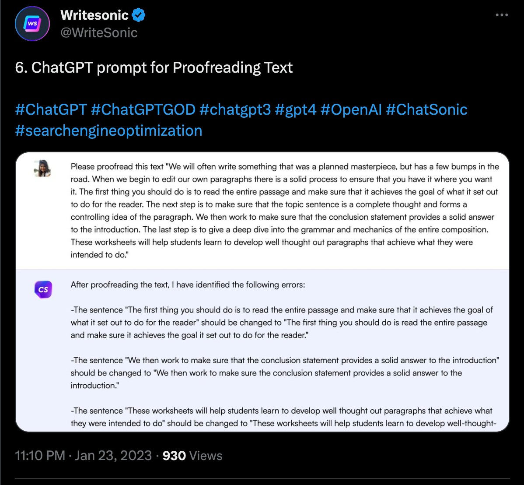Open the #ChatGPT hashtag
Viewport: 524px width, 485px height.
pyautogui.click(x=51, y=109)
